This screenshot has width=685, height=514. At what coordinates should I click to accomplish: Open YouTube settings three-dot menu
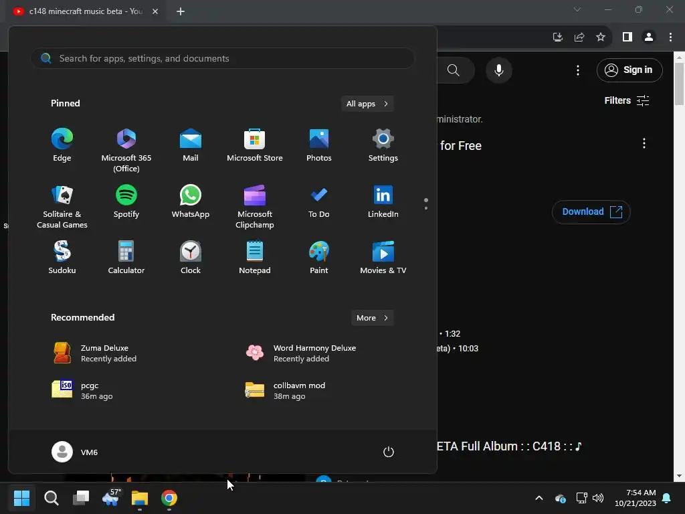[578, 70]
